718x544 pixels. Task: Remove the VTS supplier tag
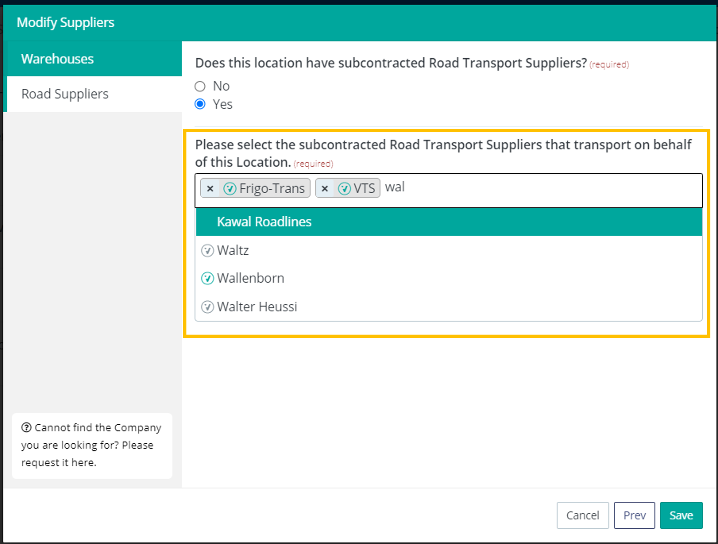(325, 188)
